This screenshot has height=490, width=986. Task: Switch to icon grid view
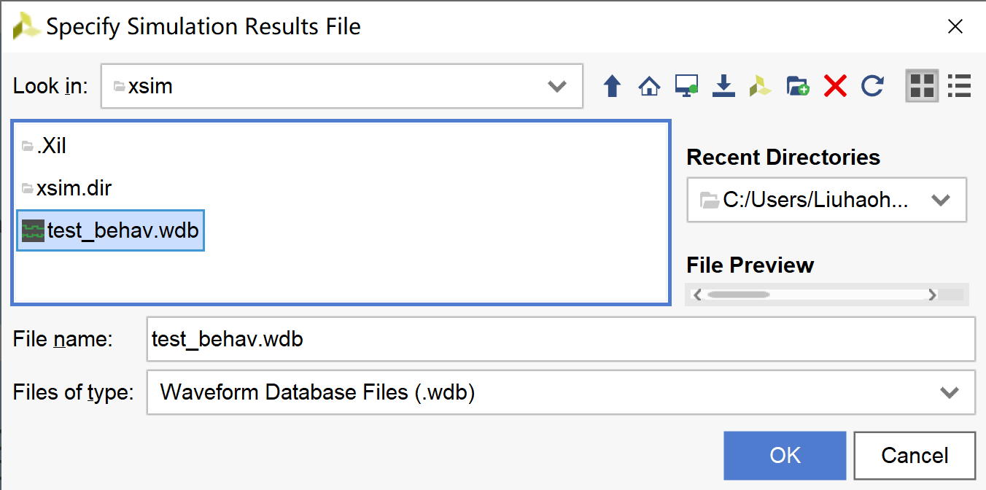922,86
